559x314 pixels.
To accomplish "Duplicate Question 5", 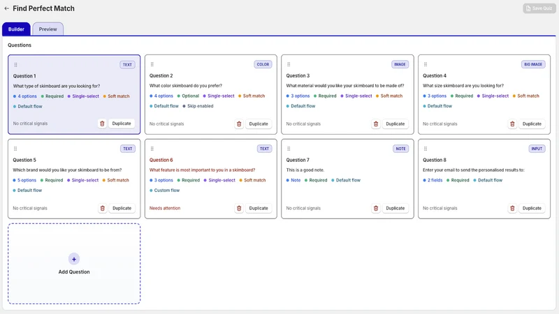I will pyautogui.click(x=122, y=208).
